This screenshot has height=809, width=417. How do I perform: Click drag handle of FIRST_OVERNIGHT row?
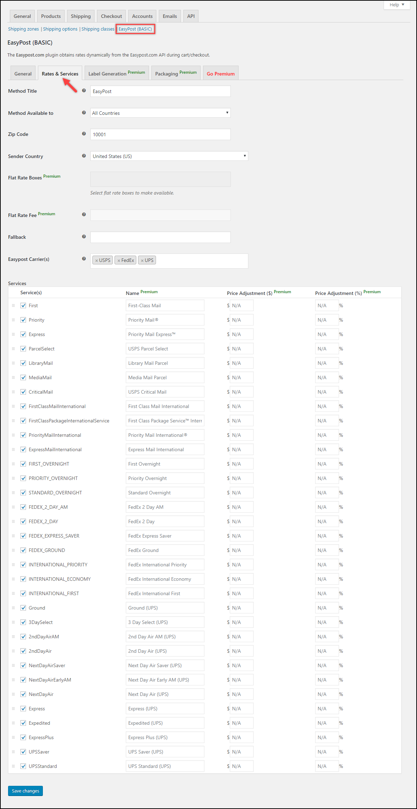13,464
